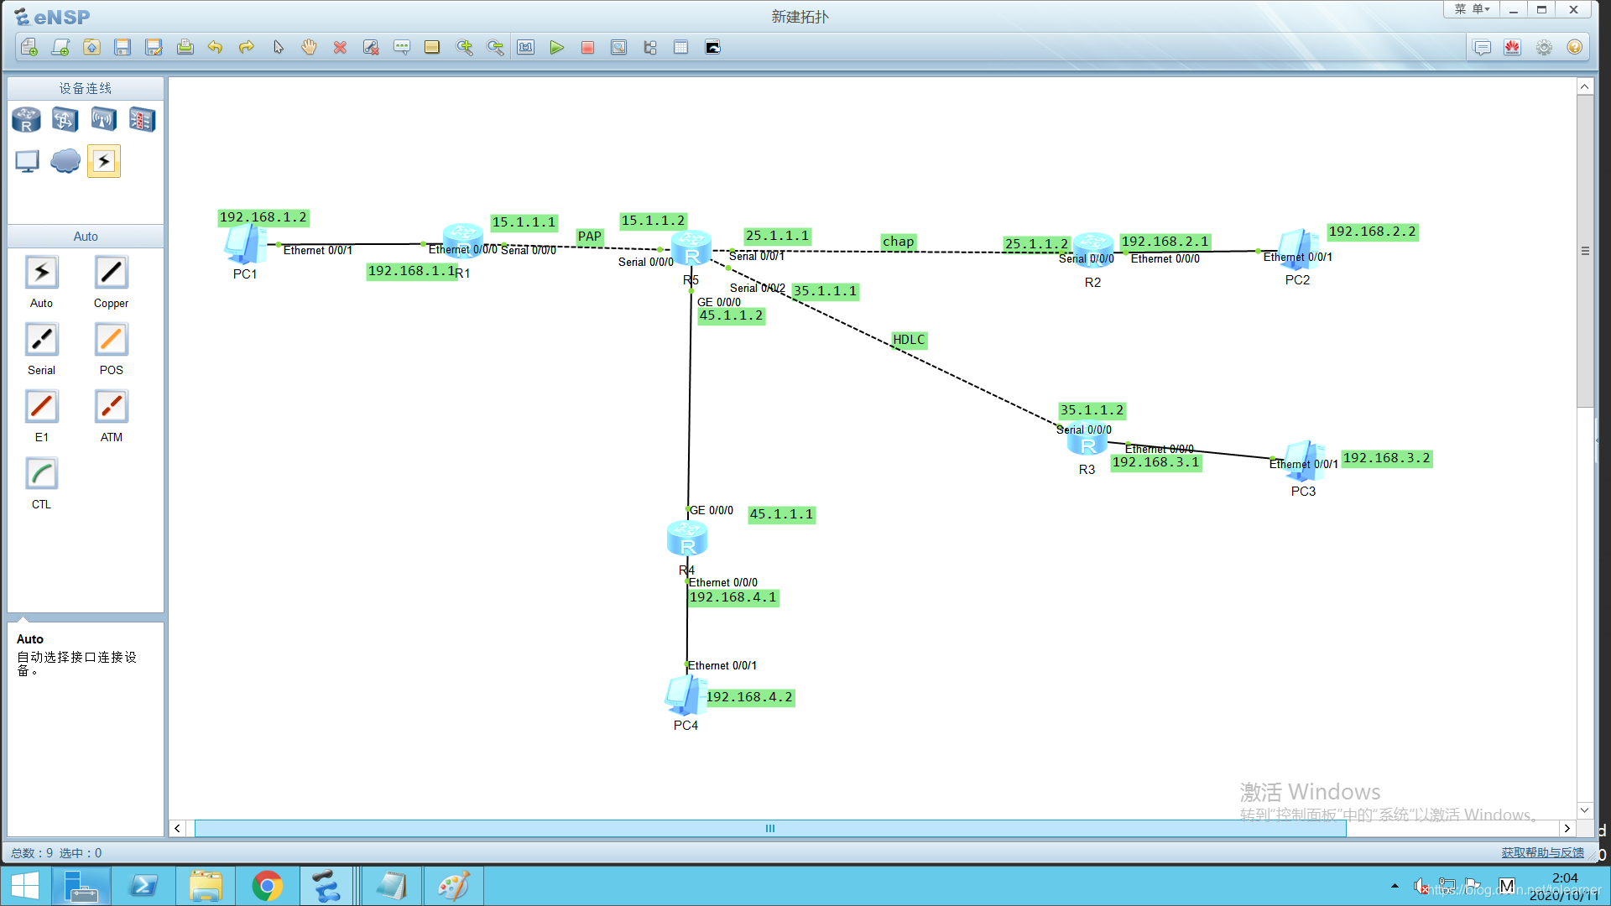The width and height of the screenshot is (1611, 906).
Task: Click the print topology icon
Action: pos(185,48)
